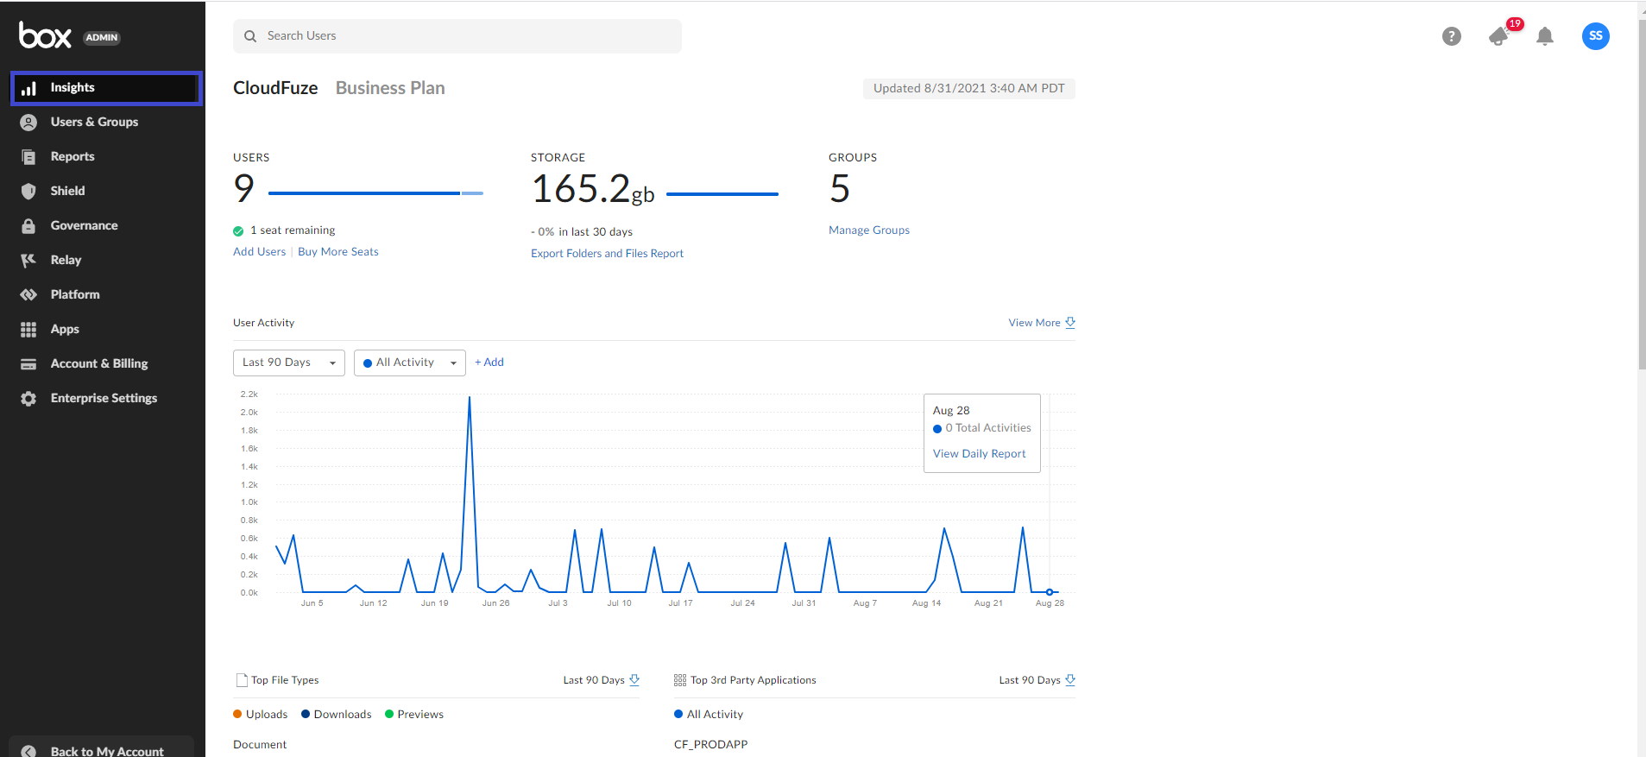Click Top 3rd Party Applications grid icon
Viewport: 1646px width, 757px height.
coord(680,680)
